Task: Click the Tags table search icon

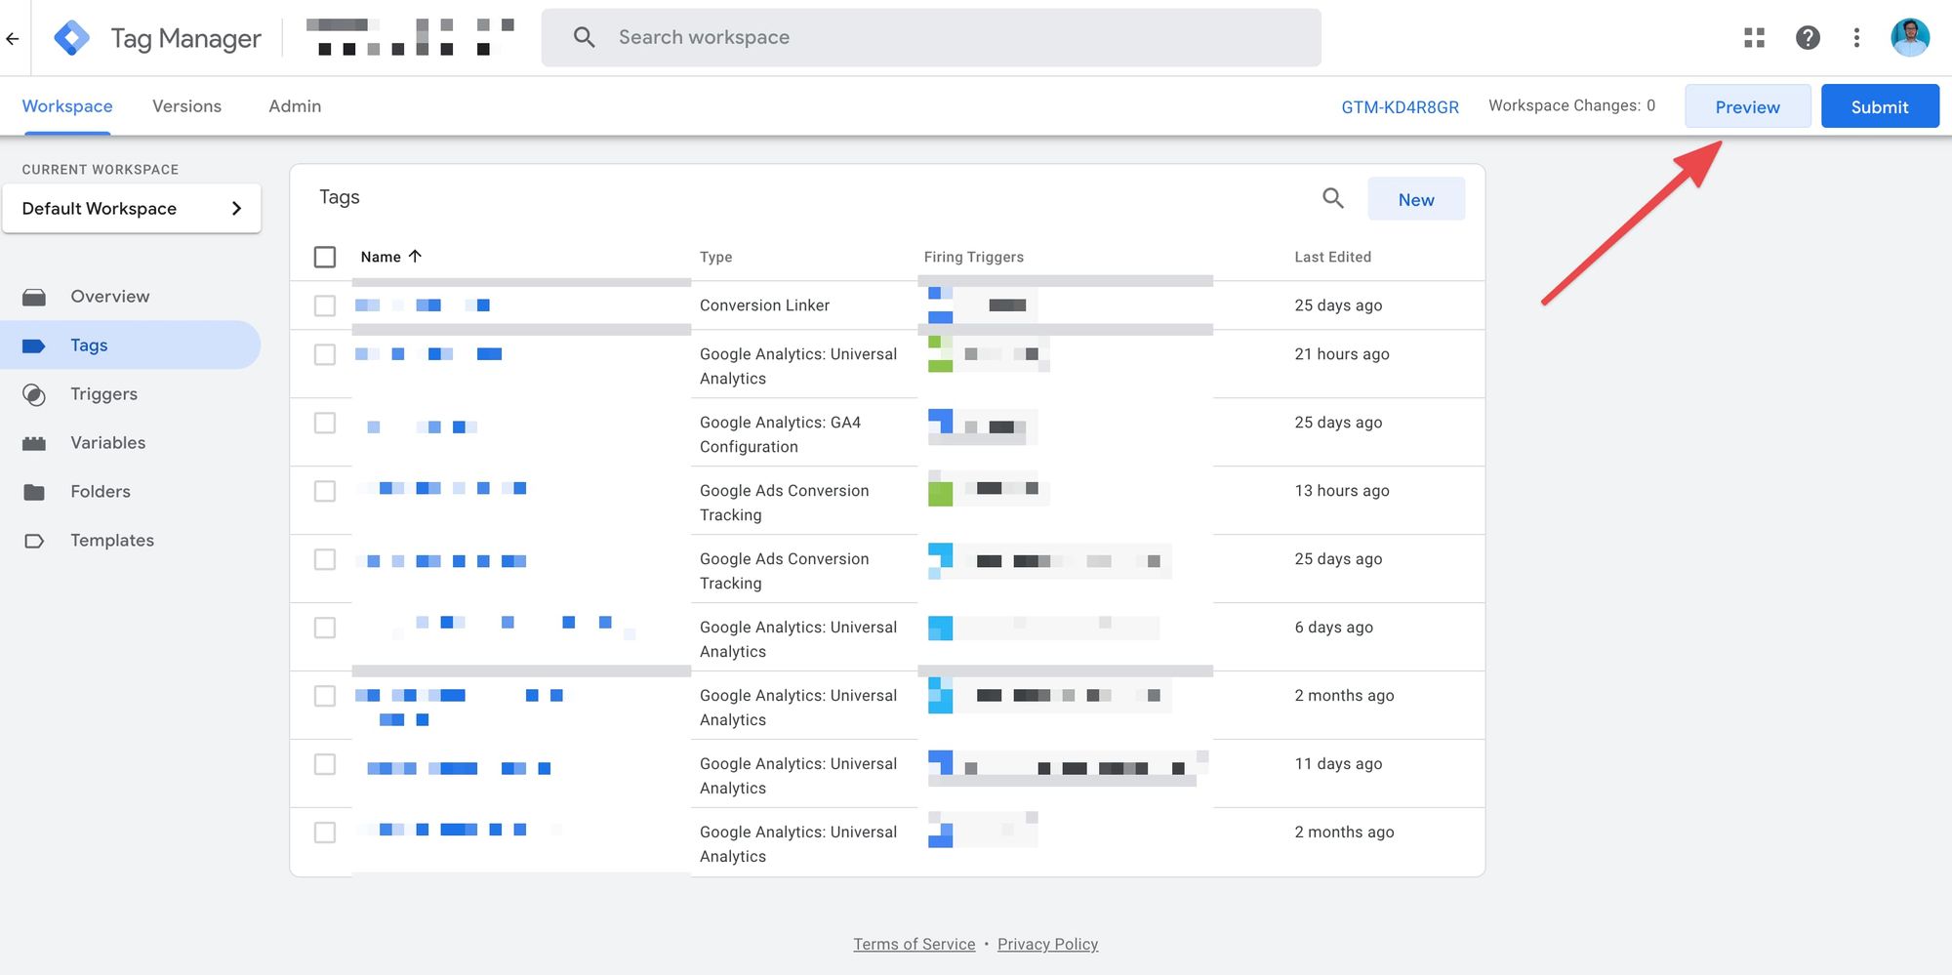Action: tap(1332, 198)
